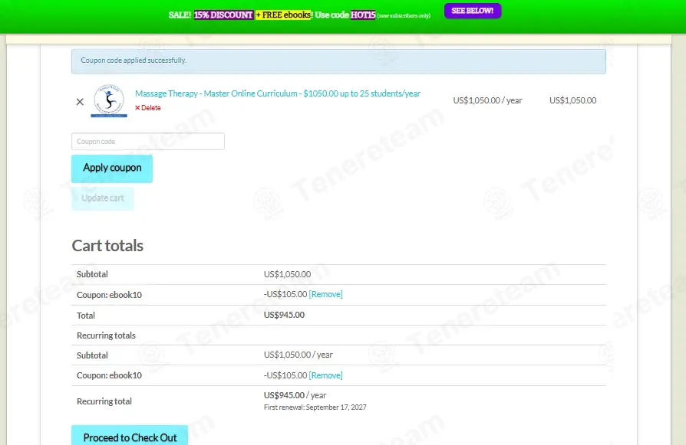Click the purple SEE BELOW! button
The width and height of the screenshot is (686, 445).
point(473,11)
